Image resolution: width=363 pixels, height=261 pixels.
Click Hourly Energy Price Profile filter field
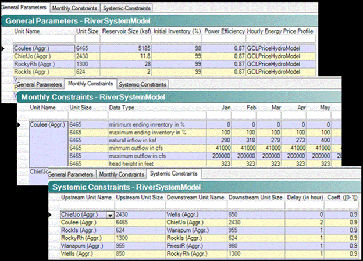tap(280, 39)
